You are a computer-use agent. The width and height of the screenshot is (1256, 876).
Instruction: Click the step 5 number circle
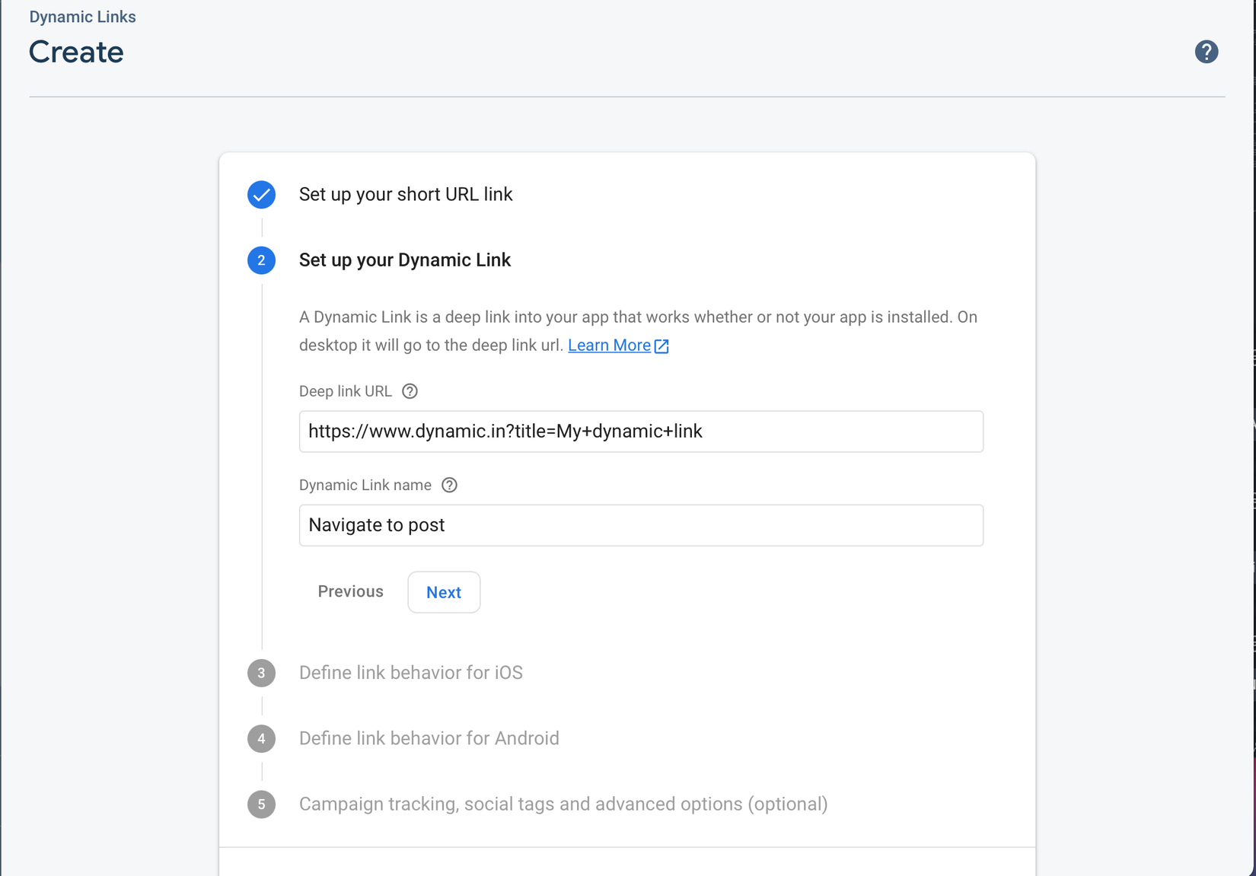[x=261, y=804]
